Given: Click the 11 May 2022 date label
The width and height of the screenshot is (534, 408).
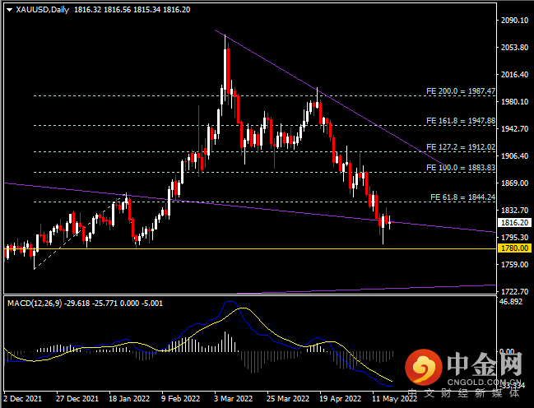Looking at the screenshot, I should pyautogui.click(x=394, y=398).
